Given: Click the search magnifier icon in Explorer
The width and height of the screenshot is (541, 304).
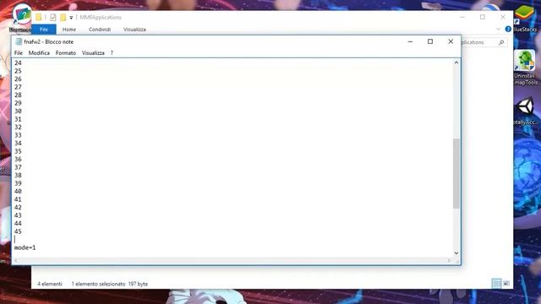Looking at the screenshot, I should click(x=501, y=42).
